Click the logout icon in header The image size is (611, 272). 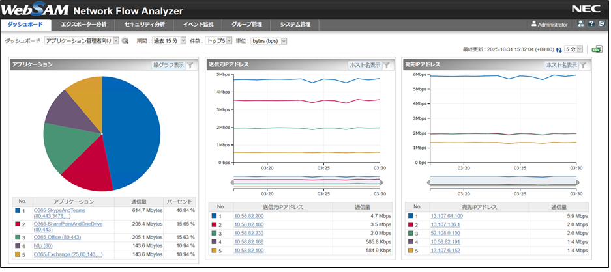(601, 24)
